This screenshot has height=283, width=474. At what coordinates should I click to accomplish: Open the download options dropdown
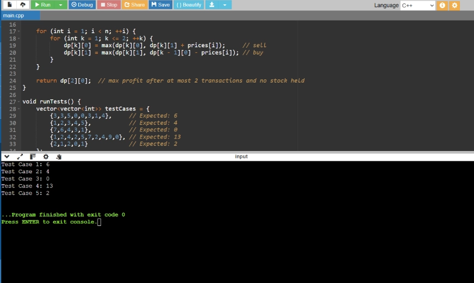(x=224, y=5)
